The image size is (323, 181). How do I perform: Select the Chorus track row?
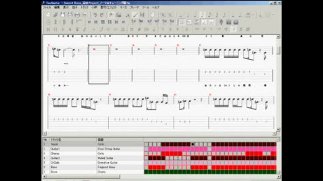[93, 154]
